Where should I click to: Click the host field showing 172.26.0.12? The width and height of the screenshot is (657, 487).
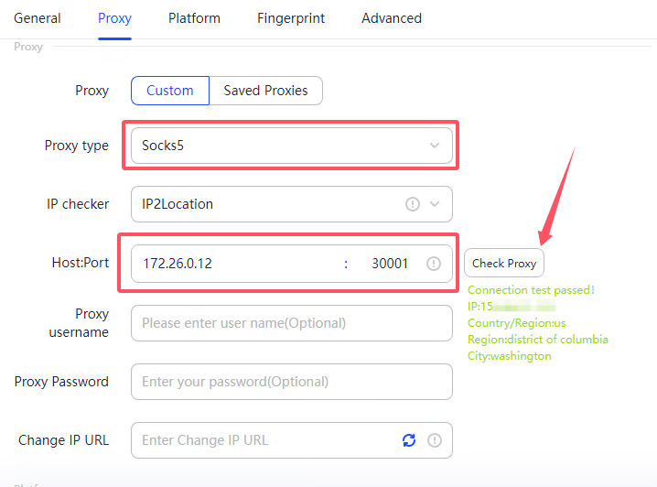(x=233, y=263)
